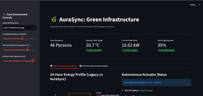
Task: Click the '10.02 kW' power draw value
Action: click(x=130, y=45)
